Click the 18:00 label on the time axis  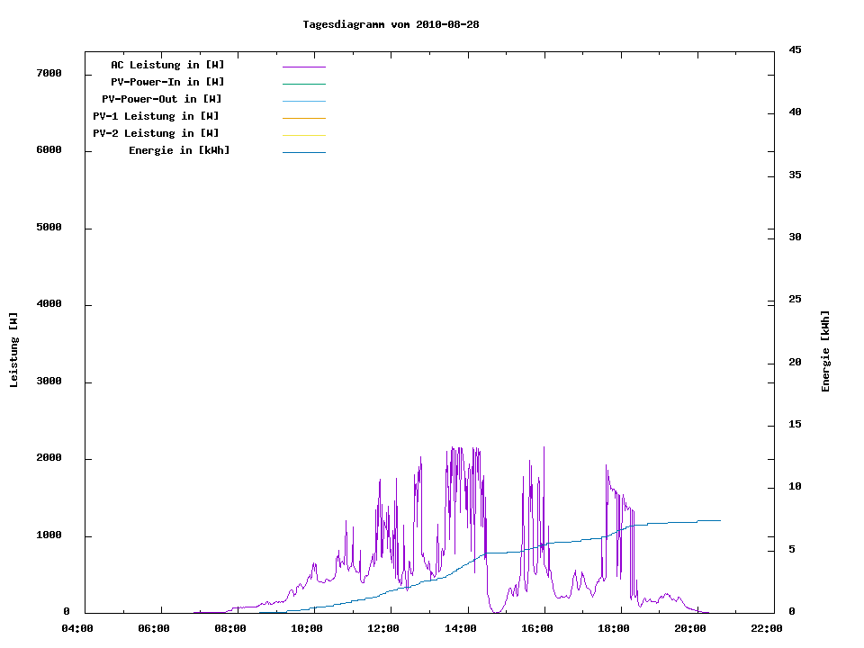[x=614, y=628]
